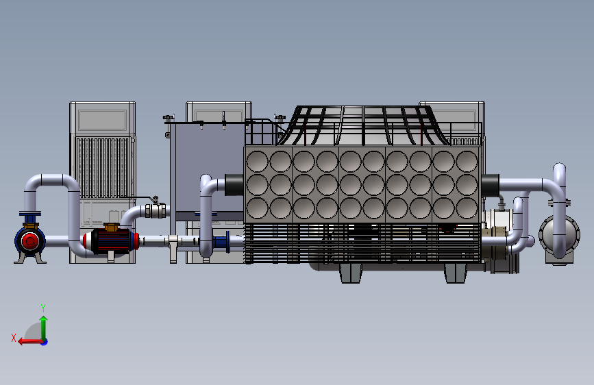This screenshot has width=594, height=385.
Task: Select the black outlet collar right of tower
Action: click(490, 185)
